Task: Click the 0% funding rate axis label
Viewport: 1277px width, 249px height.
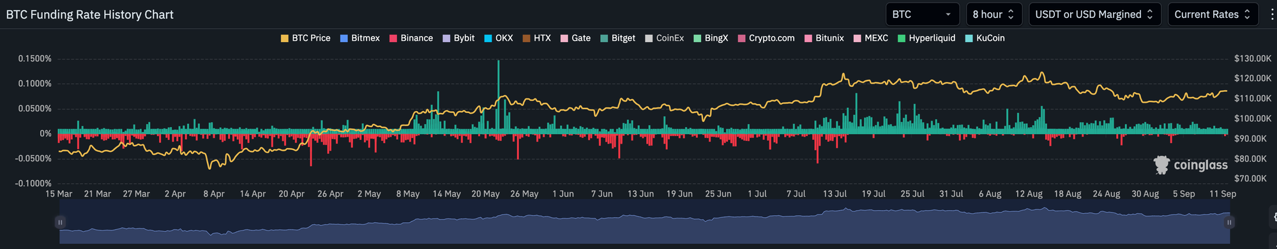Action: click(x=45, y=133)
